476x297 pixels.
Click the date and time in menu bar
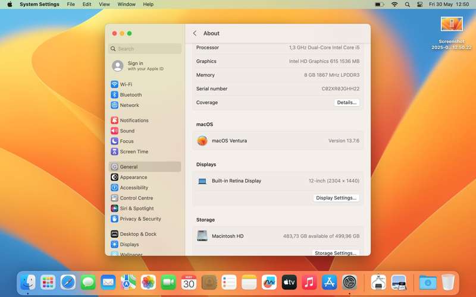click(449, 4)
